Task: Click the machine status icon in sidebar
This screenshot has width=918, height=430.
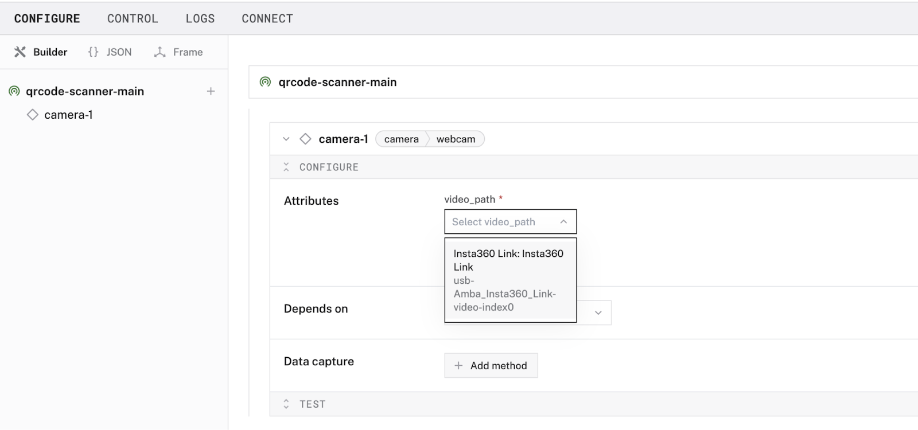Action: 14,91
